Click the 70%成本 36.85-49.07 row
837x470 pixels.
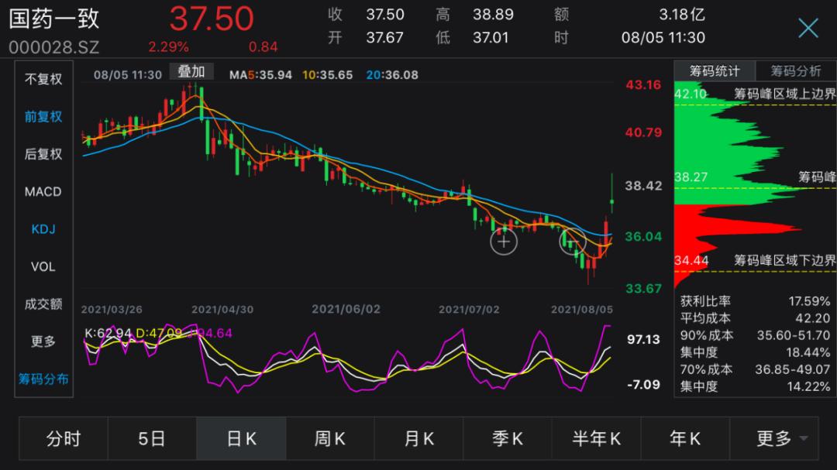(x=755, y=369)
